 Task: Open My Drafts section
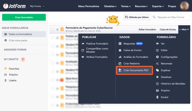(11, 59)
